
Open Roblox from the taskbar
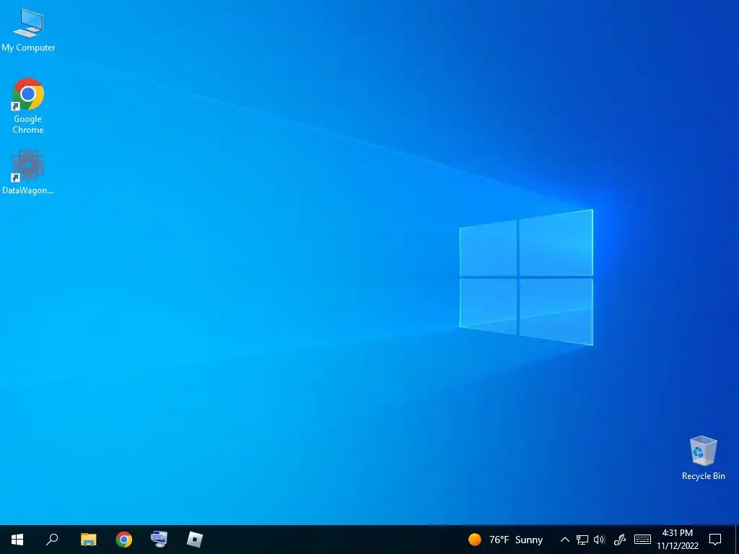tap(195, 540)
